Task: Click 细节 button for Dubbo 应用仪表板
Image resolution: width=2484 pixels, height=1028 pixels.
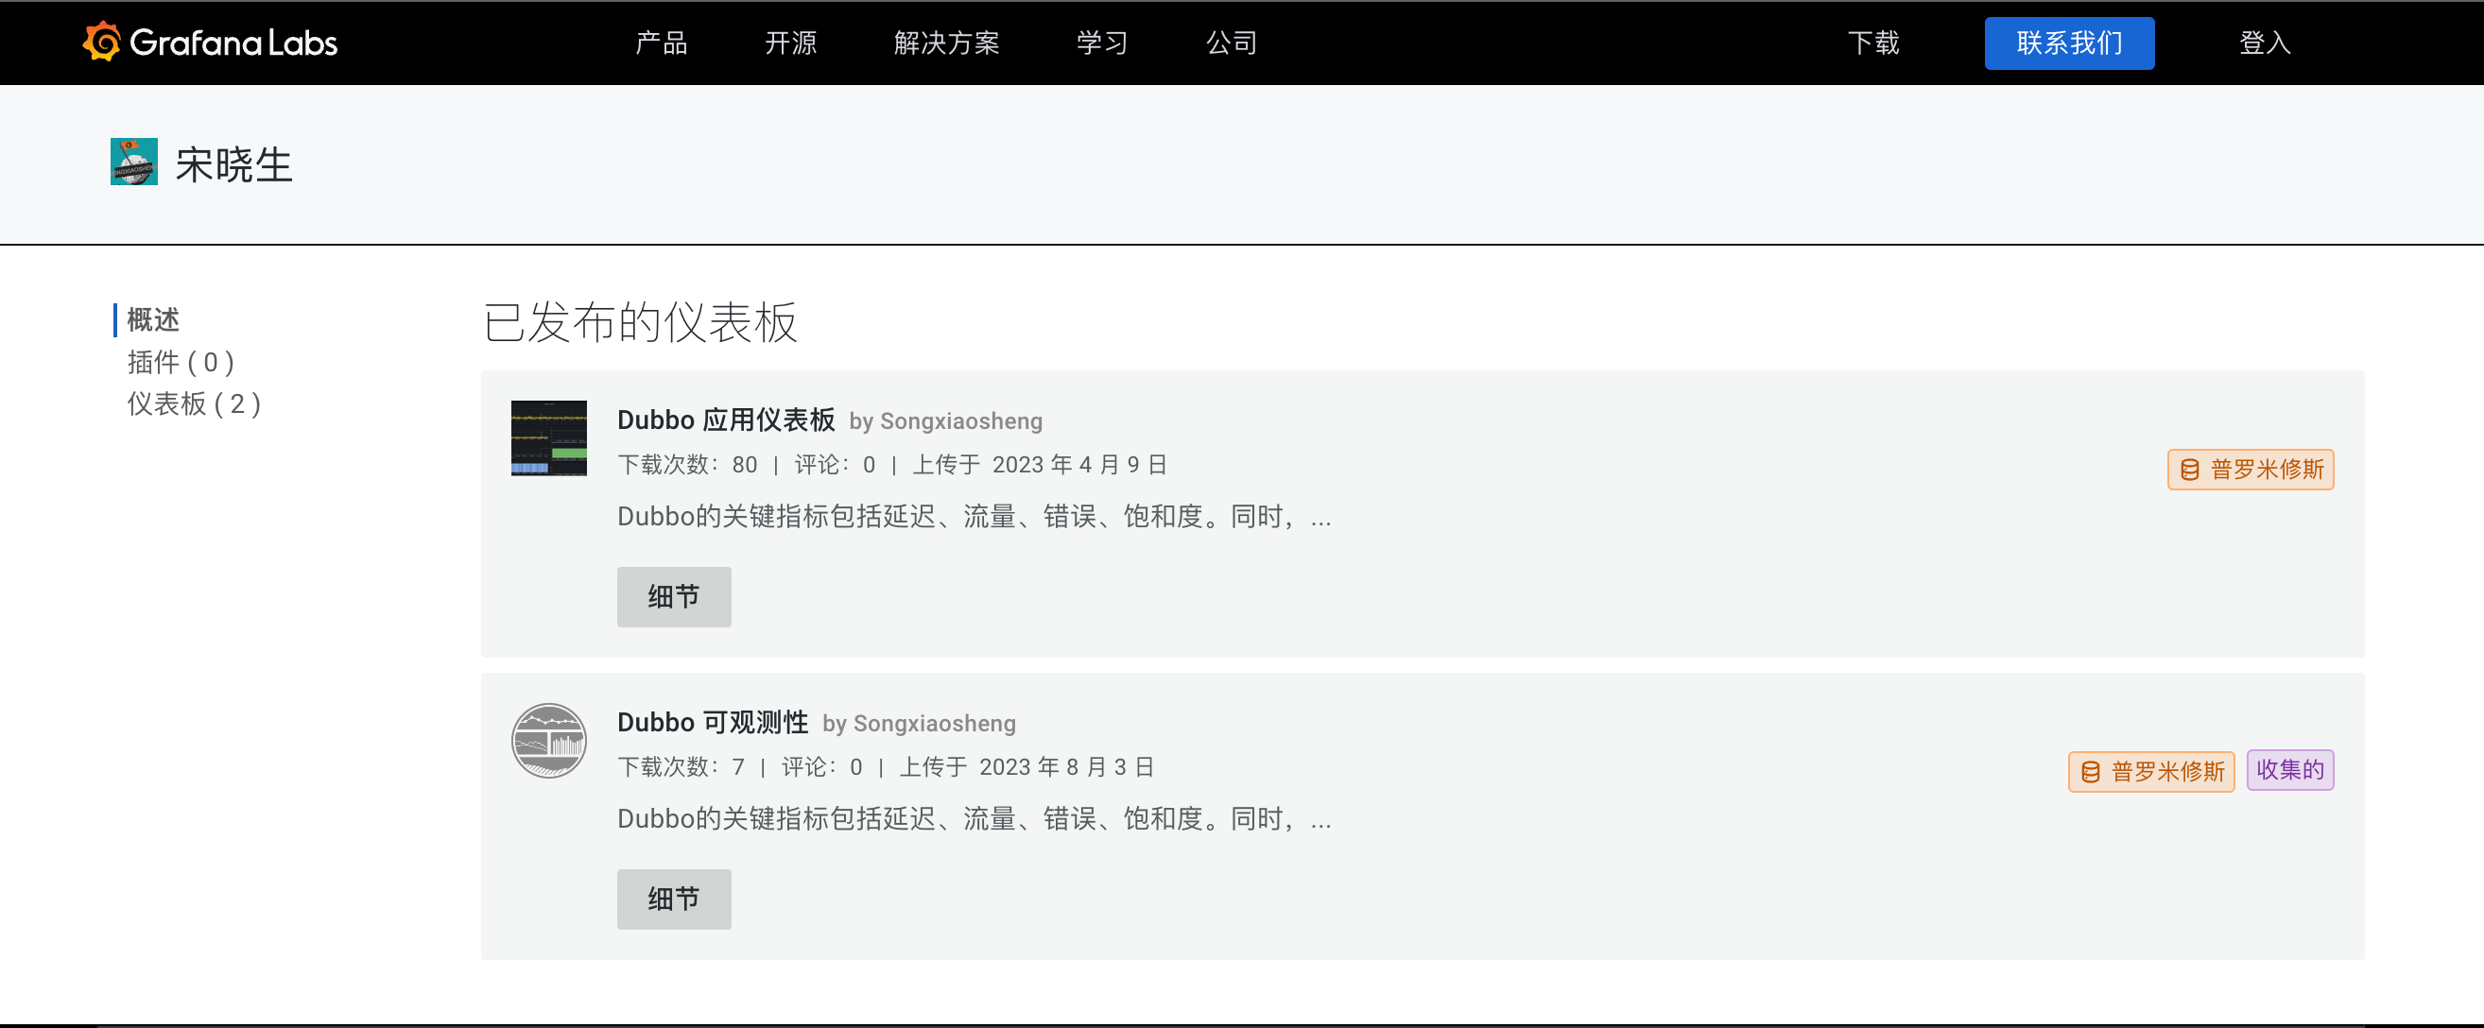Action: tap(674, 597)
